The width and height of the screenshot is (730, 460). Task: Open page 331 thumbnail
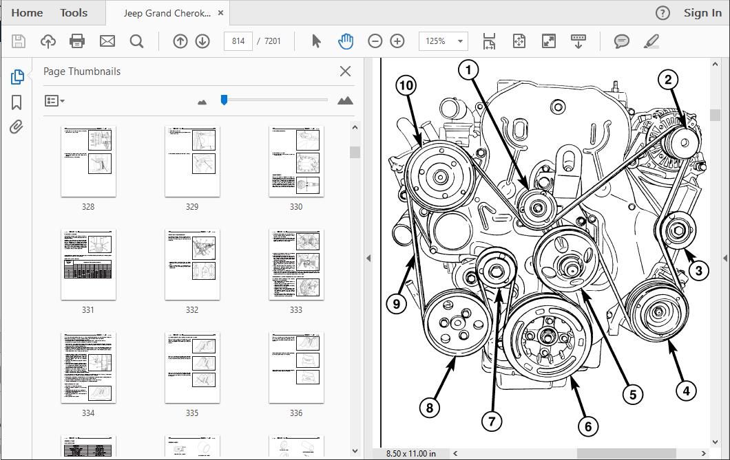click(88, 265)
